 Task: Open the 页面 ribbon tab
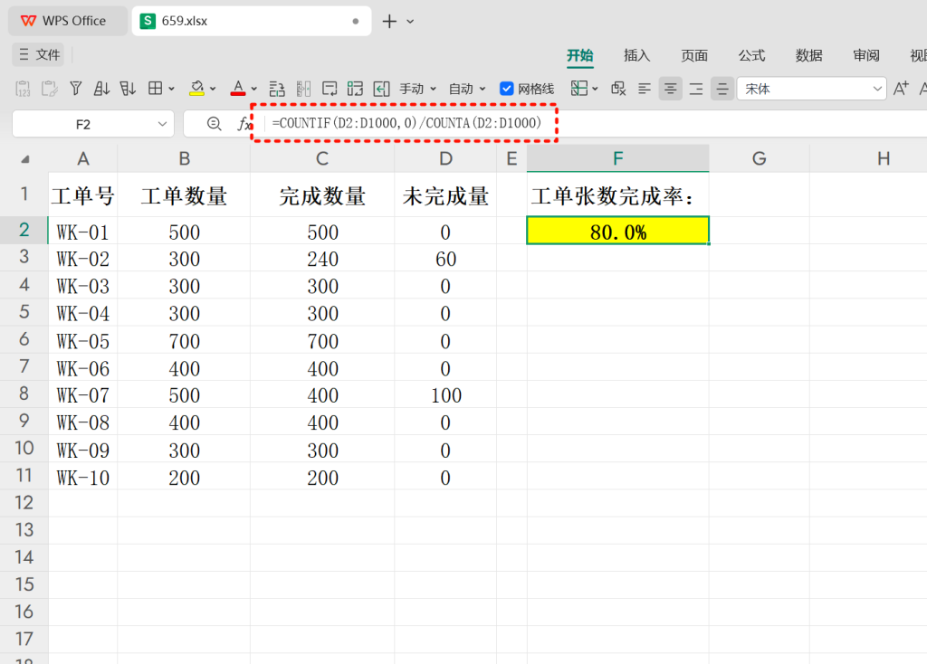point(694,55)
